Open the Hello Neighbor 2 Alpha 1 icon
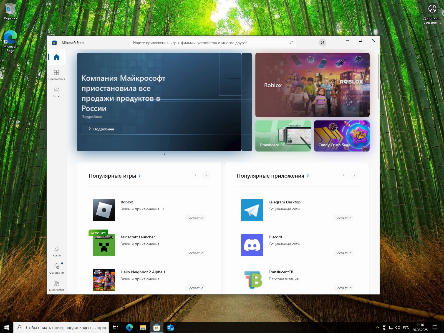The image size is (444, 333). pyautogui.click(x=104, y=280)
